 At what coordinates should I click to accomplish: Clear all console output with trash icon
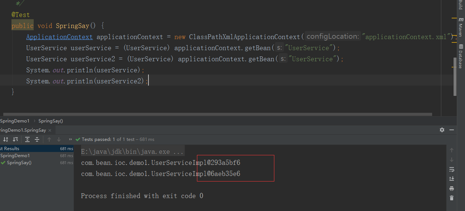tap(452, 198)
